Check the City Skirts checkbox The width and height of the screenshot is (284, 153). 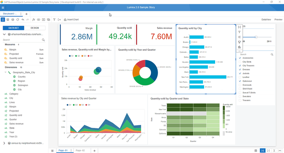pos(240,62)
